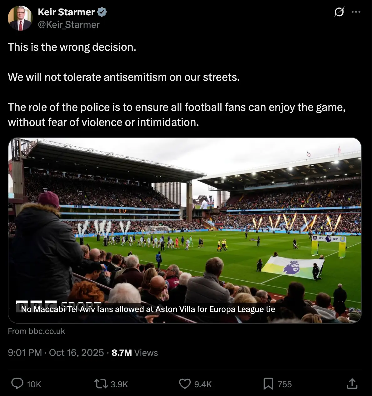372x396 pixels.
Task: Click the blue verified badge
Action: pyautogui.click(x=102, y=12)
